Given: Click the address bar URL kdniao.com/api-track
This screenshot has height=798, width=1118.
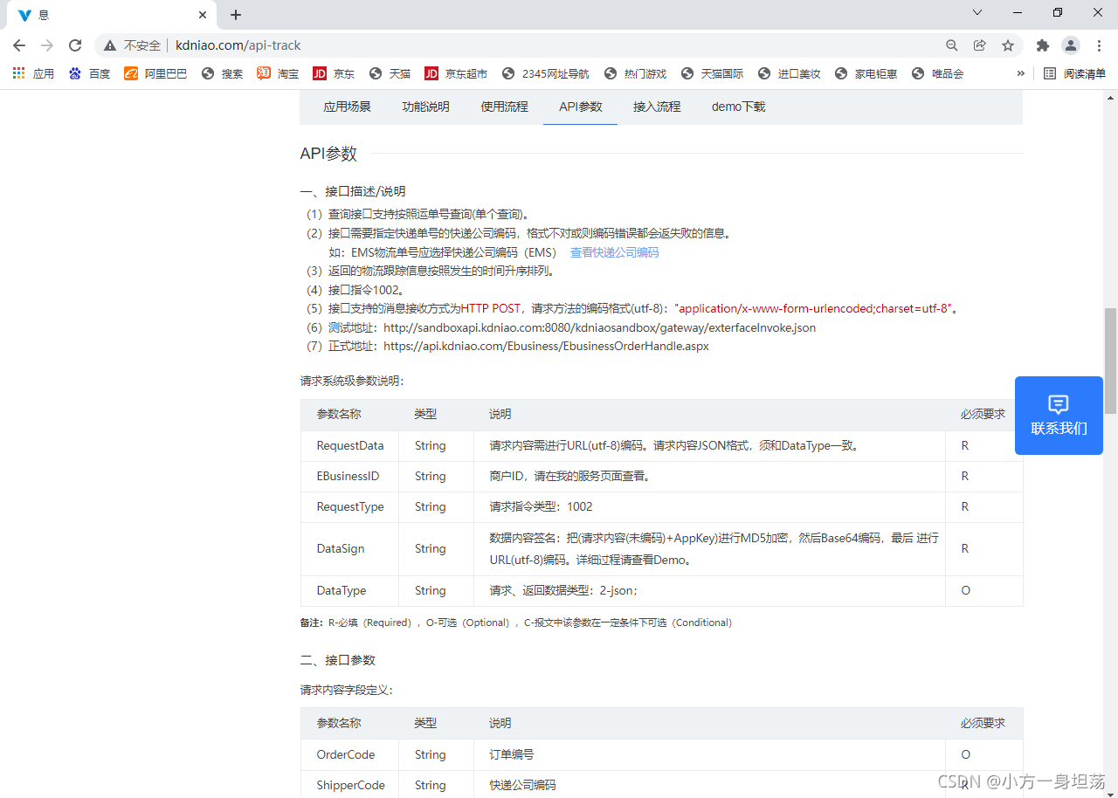Looking at the screenshot, I should point(238,45).
